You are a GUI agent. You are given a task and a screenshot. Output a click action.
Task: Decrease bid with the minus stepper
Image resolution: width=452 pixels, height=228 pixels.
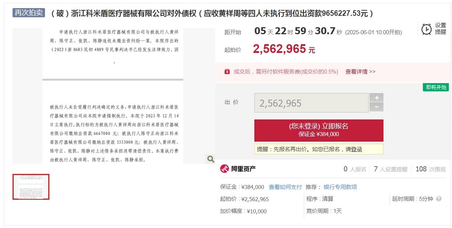point(376,107)
